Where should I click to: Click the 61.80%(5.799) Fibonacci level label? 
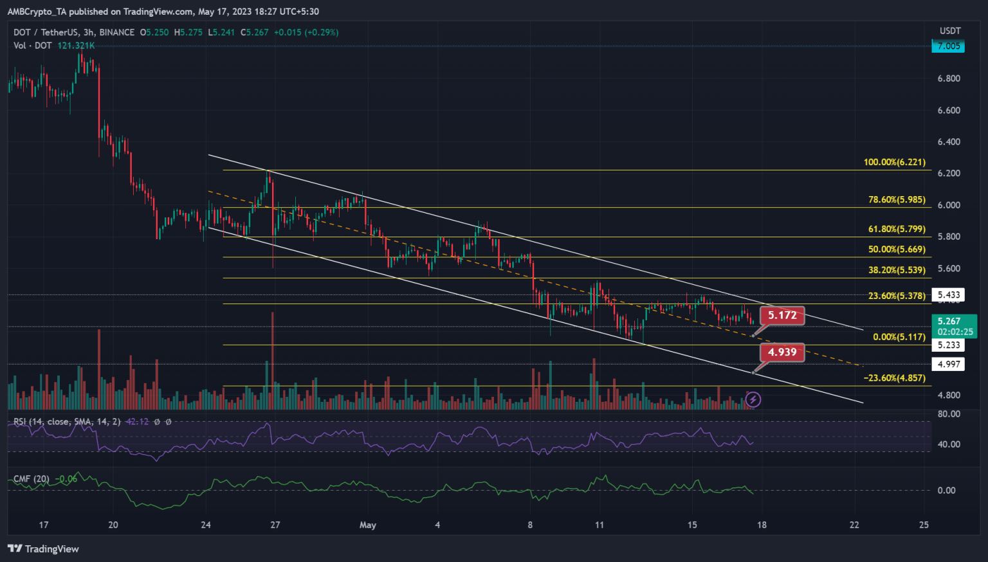point(897,229)
